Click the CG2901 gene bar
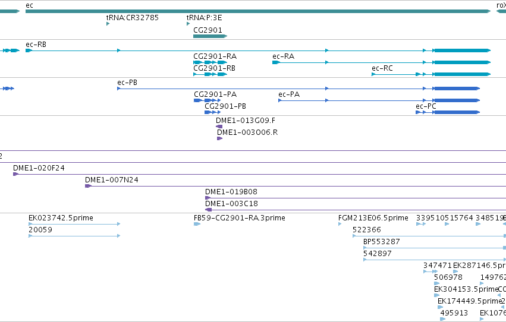The height and width of the screenshot is (322, 506). click(x=210, y=36)
